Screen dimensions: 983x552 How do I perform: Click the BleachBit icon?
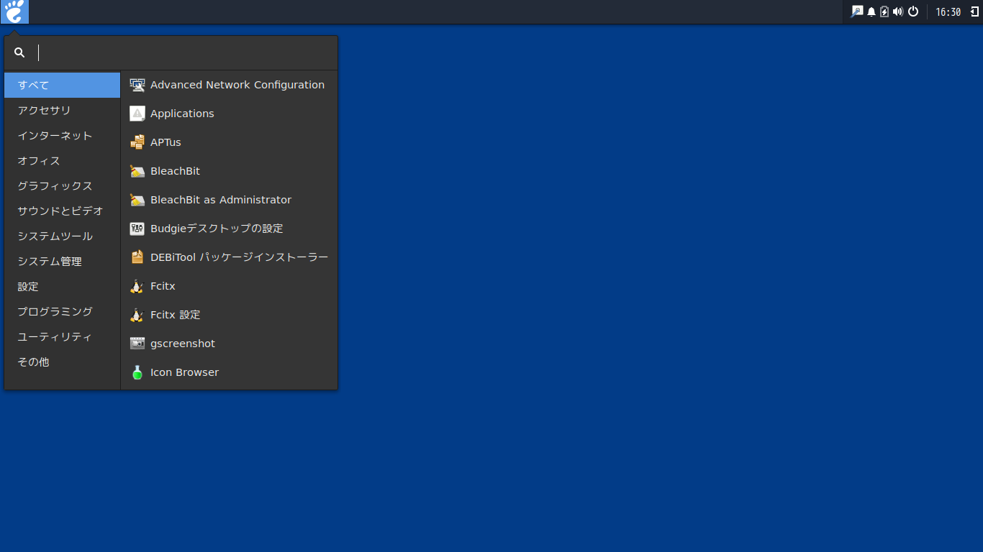137,171
